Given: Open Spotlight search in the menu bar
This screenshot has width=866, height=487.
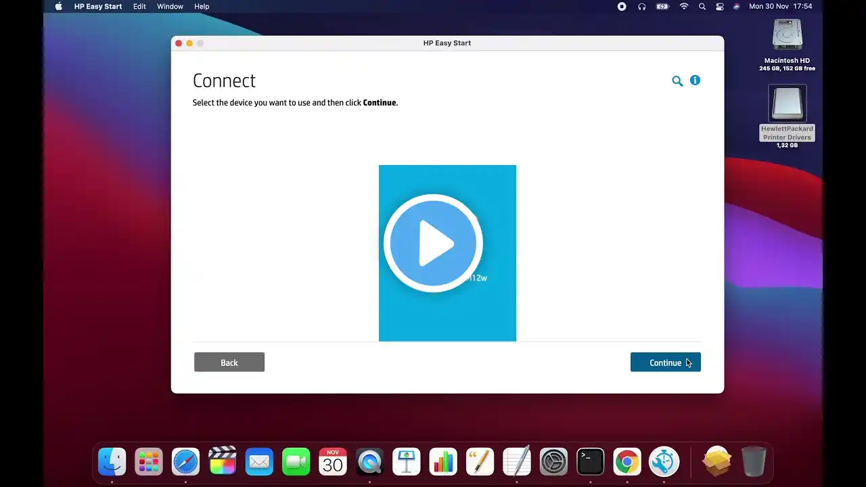Looking at the screenshot, I should pyautogui.click(x=702, y=7).
